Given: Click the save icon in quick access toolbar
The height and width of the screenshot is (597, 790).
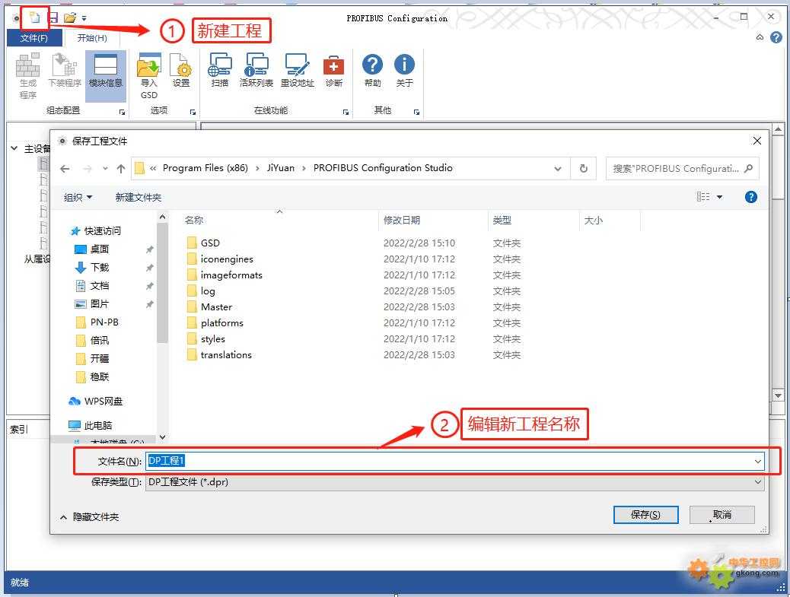Looking at the screenshot, I should [54, 18].
